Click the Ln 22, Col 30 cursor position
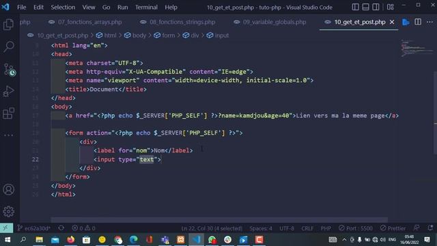This screenshot has height=246, width=437. (212, 228)
